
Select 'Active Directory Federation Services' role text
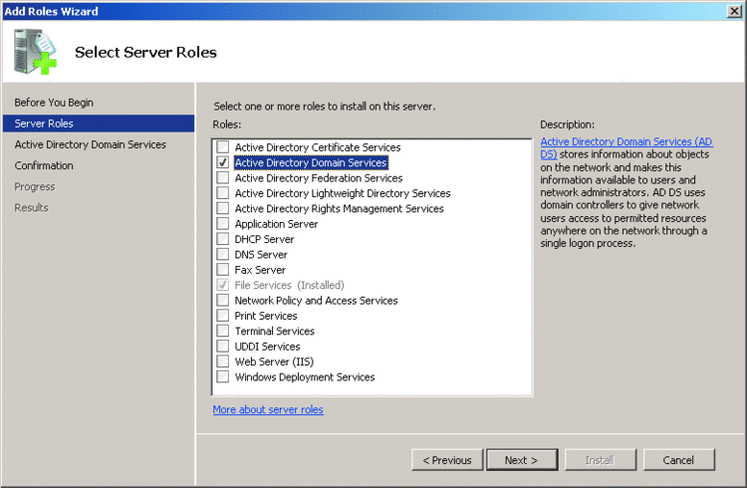319,177
